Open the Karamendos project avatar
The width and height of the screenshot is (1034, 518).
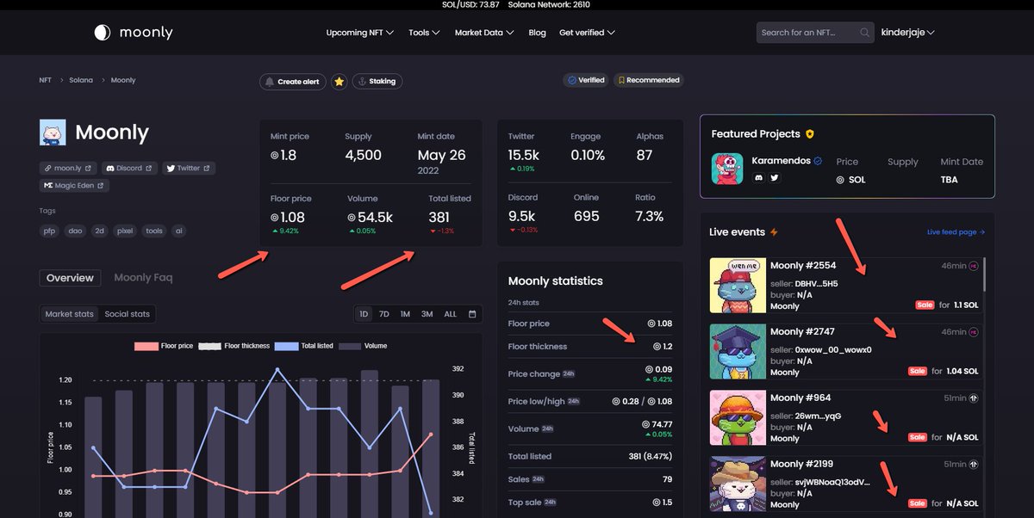(727, 170)
